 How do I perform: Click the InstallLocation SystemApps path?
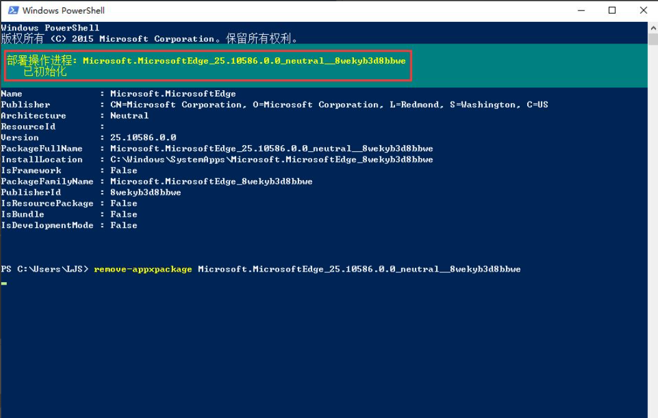point(271,159)
